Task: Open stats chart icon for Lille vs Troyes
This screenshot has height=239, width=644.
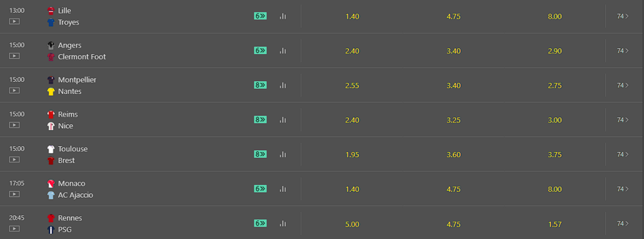Action: pyautogui.click(x=283, y=16)
